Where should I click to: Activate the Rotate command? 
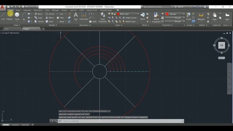coord(50,14)
